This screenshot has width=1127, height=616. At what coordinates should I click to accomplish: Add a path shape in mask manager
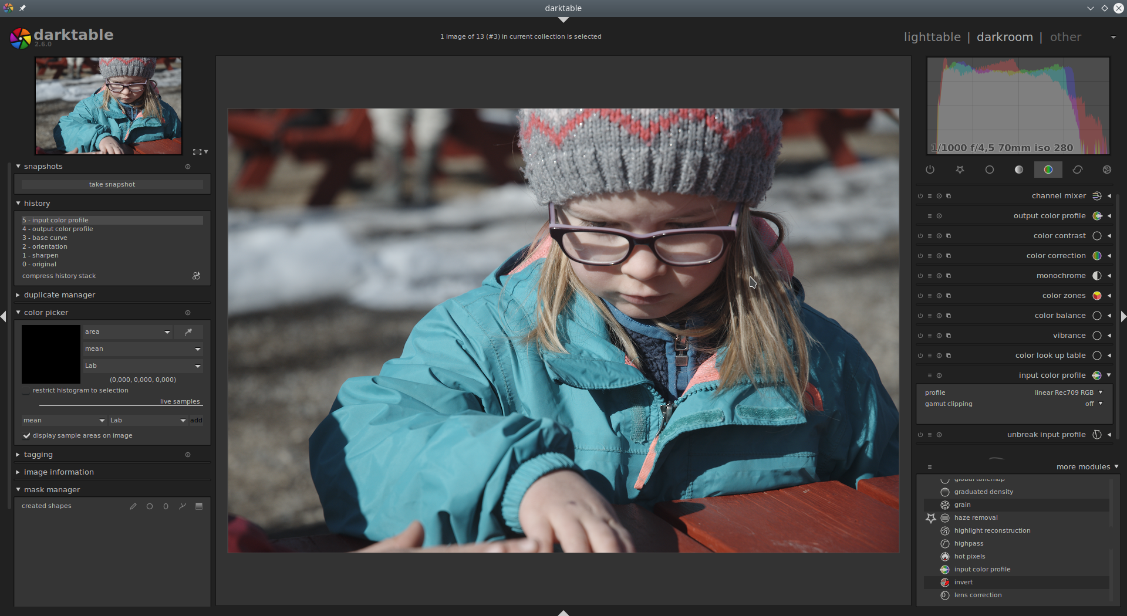(183, 506)
